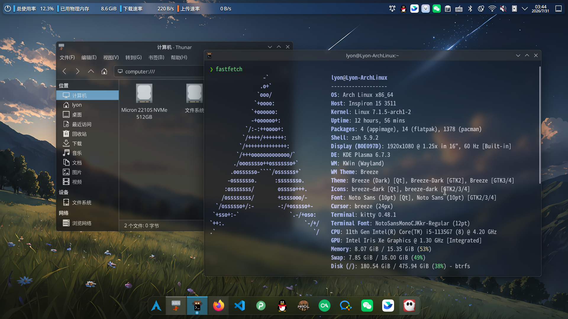Click the 上传速率 network monitor widget
This screenshot has width=568, height=319.
(x=204, y=9)
